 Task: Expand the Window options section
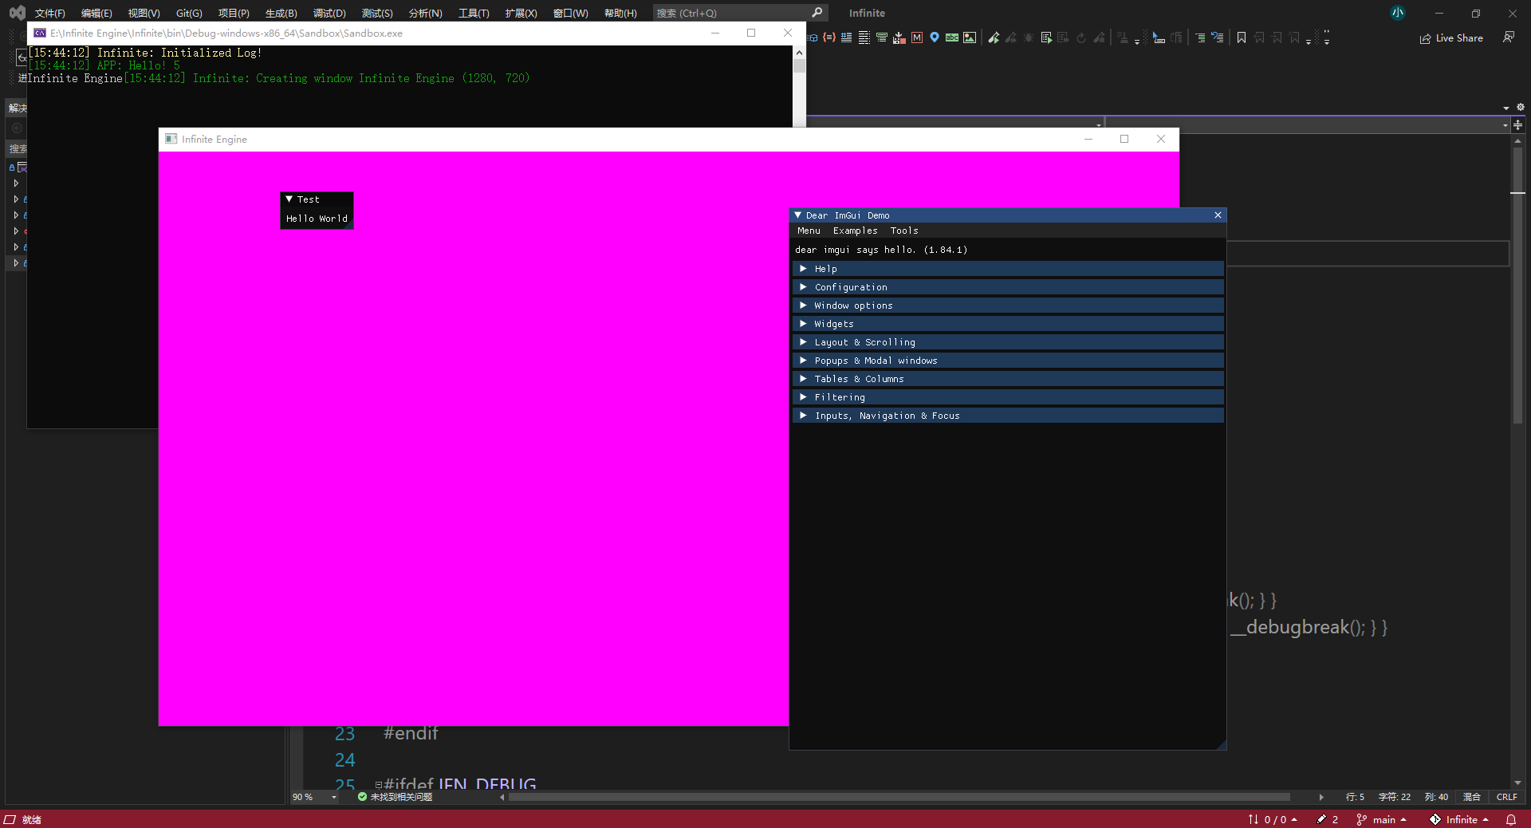pyautogui.click(x=1008, y=306)
